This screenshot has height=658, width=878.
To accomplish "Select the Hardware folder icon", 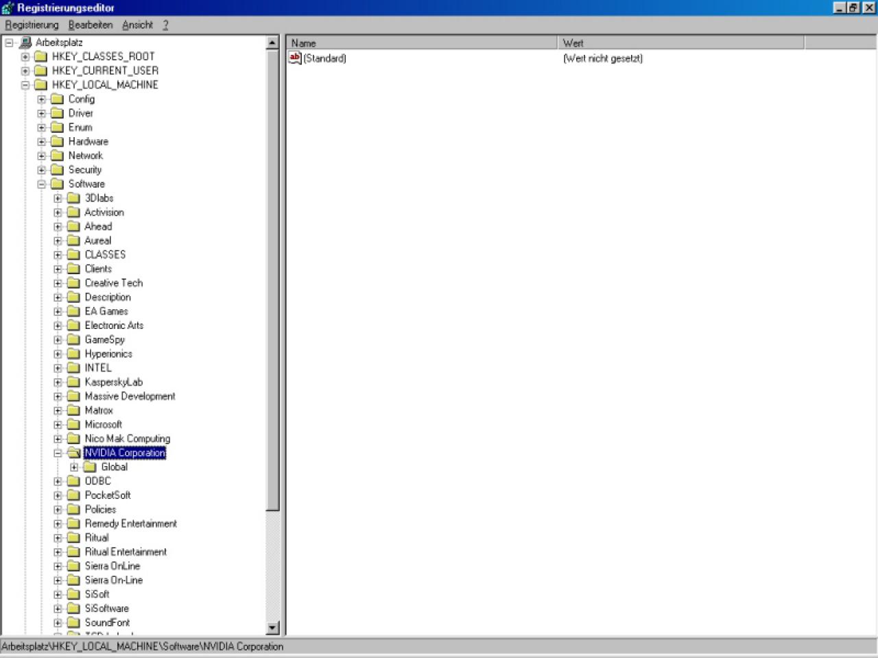I will (x=58, y=141).
